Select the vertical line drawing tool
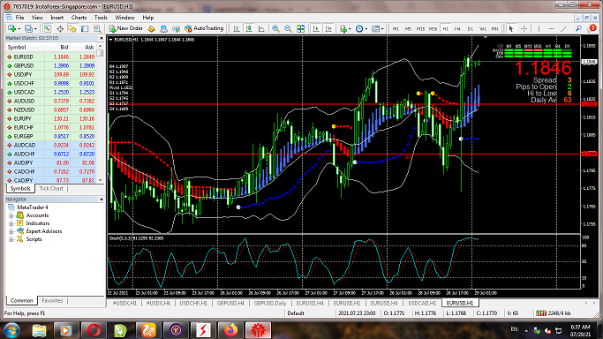 (x=539, y=28)
